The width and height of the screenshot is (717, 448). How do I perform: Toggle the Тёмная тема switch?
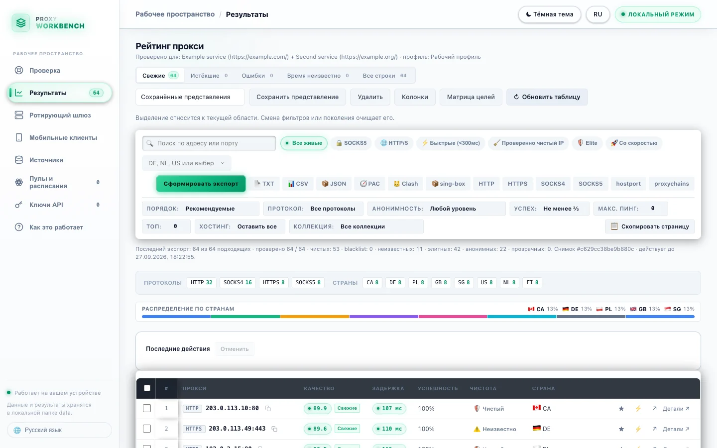click(x=550, y=14)
